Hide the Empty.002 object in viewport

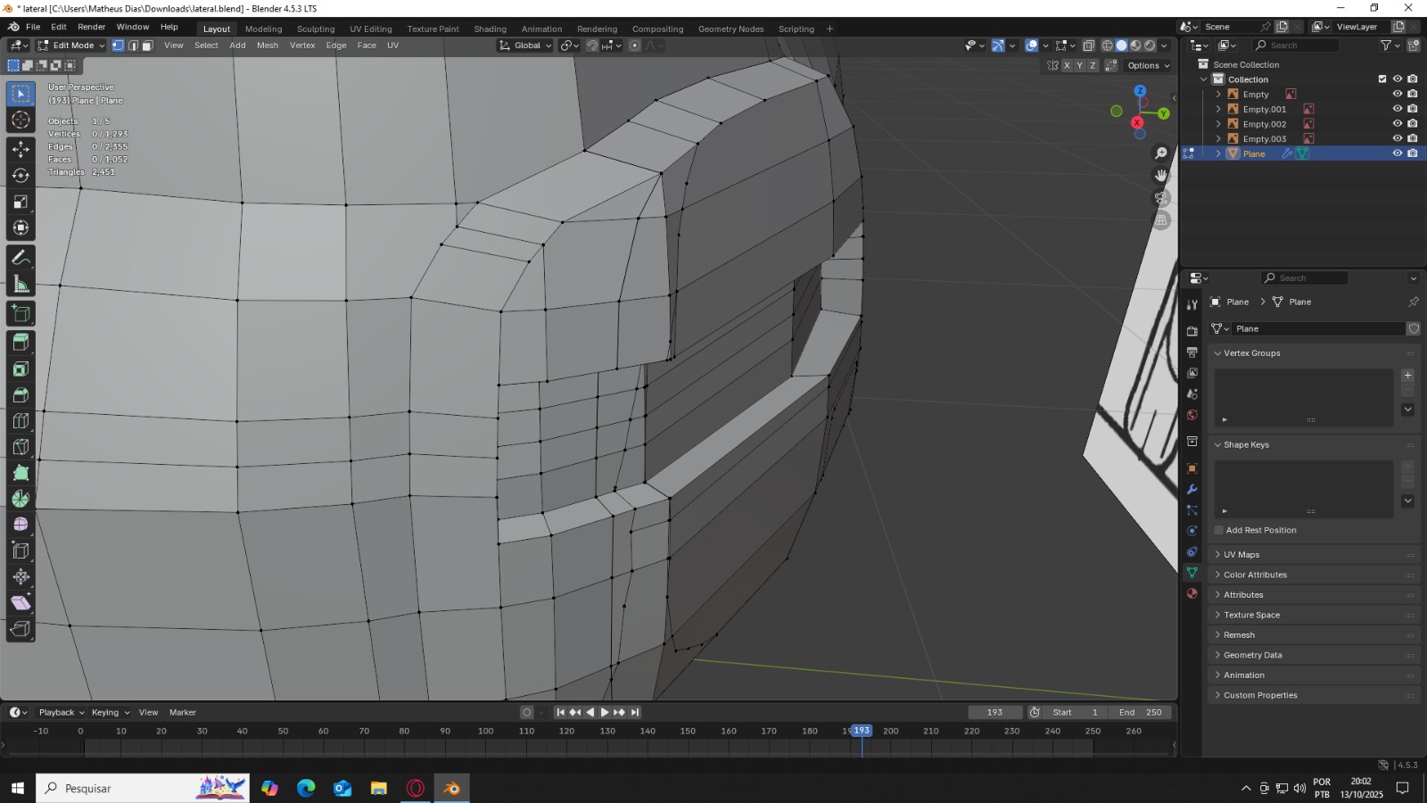point(1398,124)
